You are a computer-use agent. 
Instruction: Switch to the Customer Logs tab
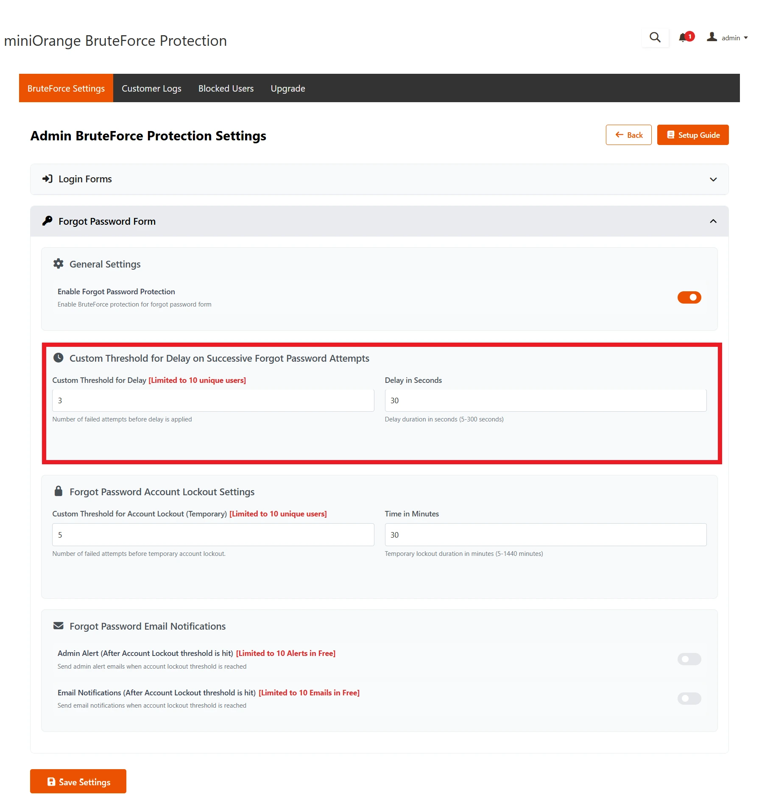tap(151, 88)
